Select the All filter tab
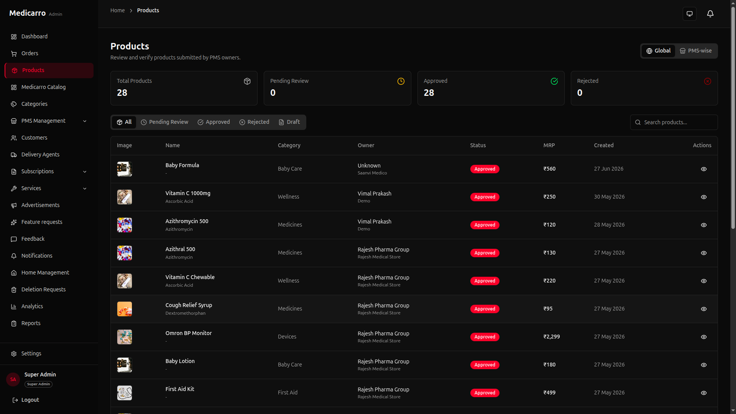This screenshot has width=736, height=414. click(124, 122)
